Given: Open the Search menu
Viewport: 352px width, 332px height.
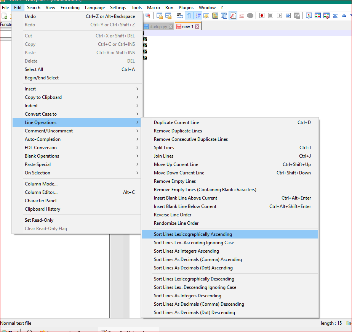Looking at the screenshot, I should tap(34, 7).
